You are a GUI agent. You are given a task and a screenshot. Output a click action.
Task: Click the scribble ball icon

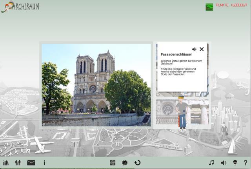pyautogui.click(x=125, y=163)
